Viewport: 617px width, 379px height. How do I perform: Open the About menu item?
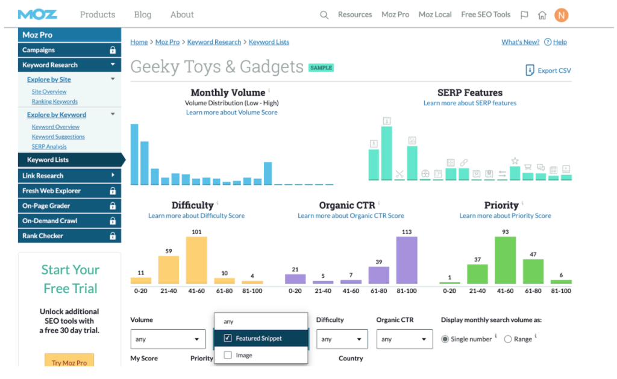click(182, 15)
